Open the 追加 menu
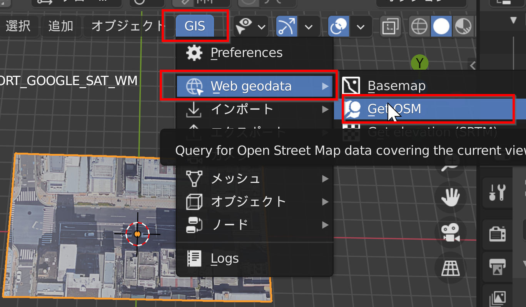 [x=60, y=26]
